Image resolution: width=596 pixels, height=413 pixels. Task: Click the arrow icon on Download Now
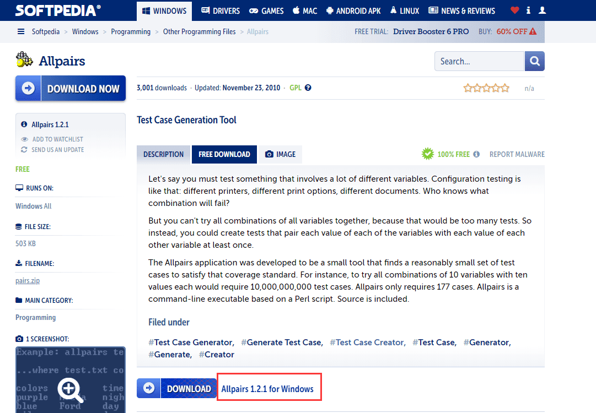(28, 89)
